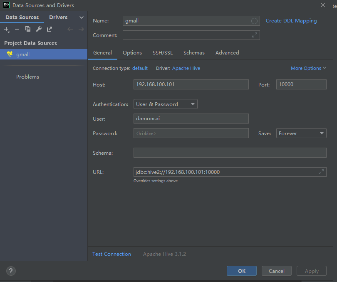Expand the URL field editor icon
Screen dimensions: 337x282
(x=321, y=172)
